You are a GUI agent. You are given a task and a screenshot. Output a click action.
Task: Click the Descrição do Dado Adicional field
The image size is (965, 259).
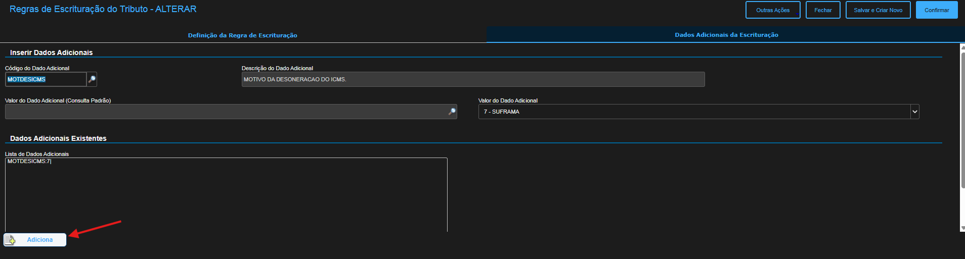[472, 79]
